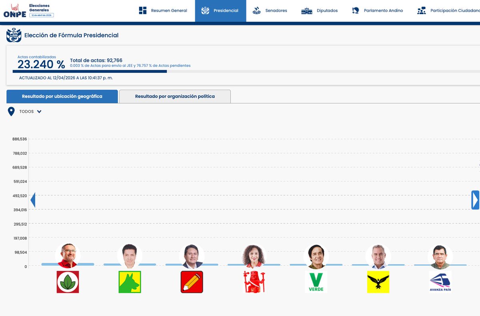This screenshot has height=316, width=480.
Task: Select the candidate photo with red shirt and glasses
Action: [68, 256]
